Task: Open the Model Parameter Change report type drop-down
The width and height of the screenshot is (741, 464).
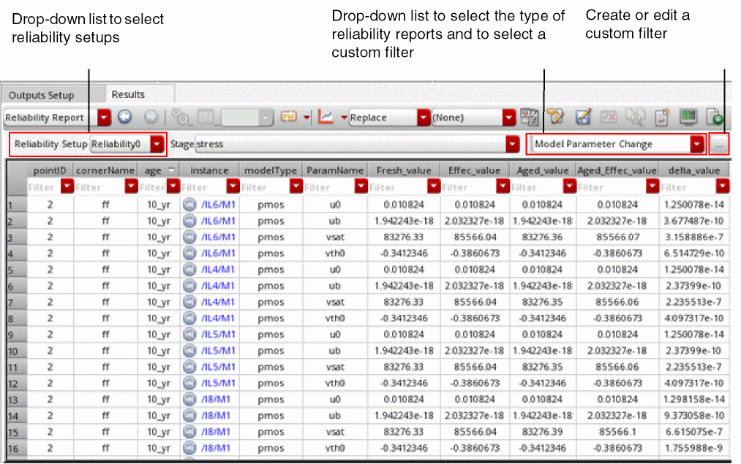Action: (697, 145)
